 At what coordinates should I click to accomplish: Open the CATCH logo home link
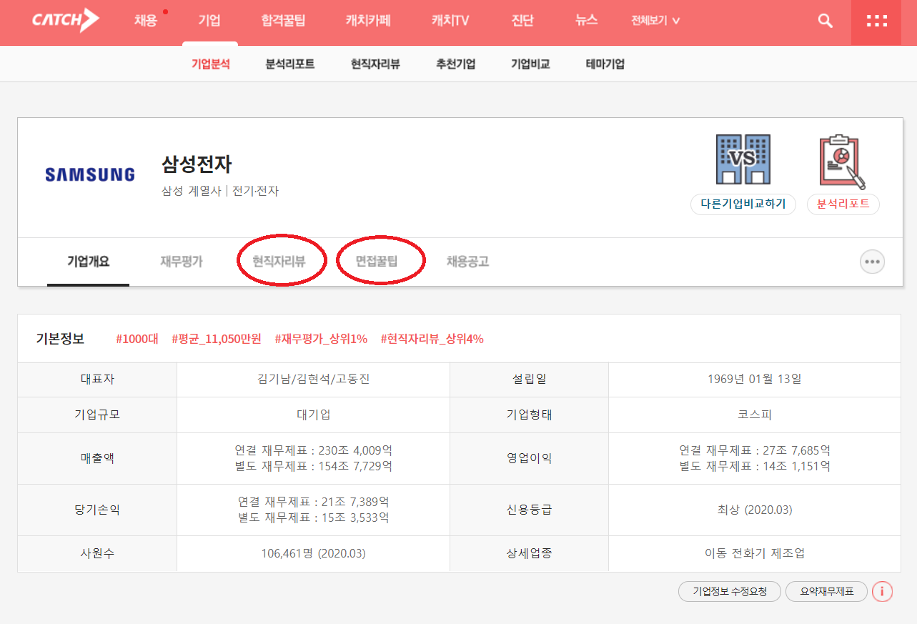tap(65, 20)
